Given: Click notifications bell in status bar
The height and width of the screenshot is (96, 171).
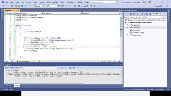Looking at the screenshot, I should click(168, 90).
